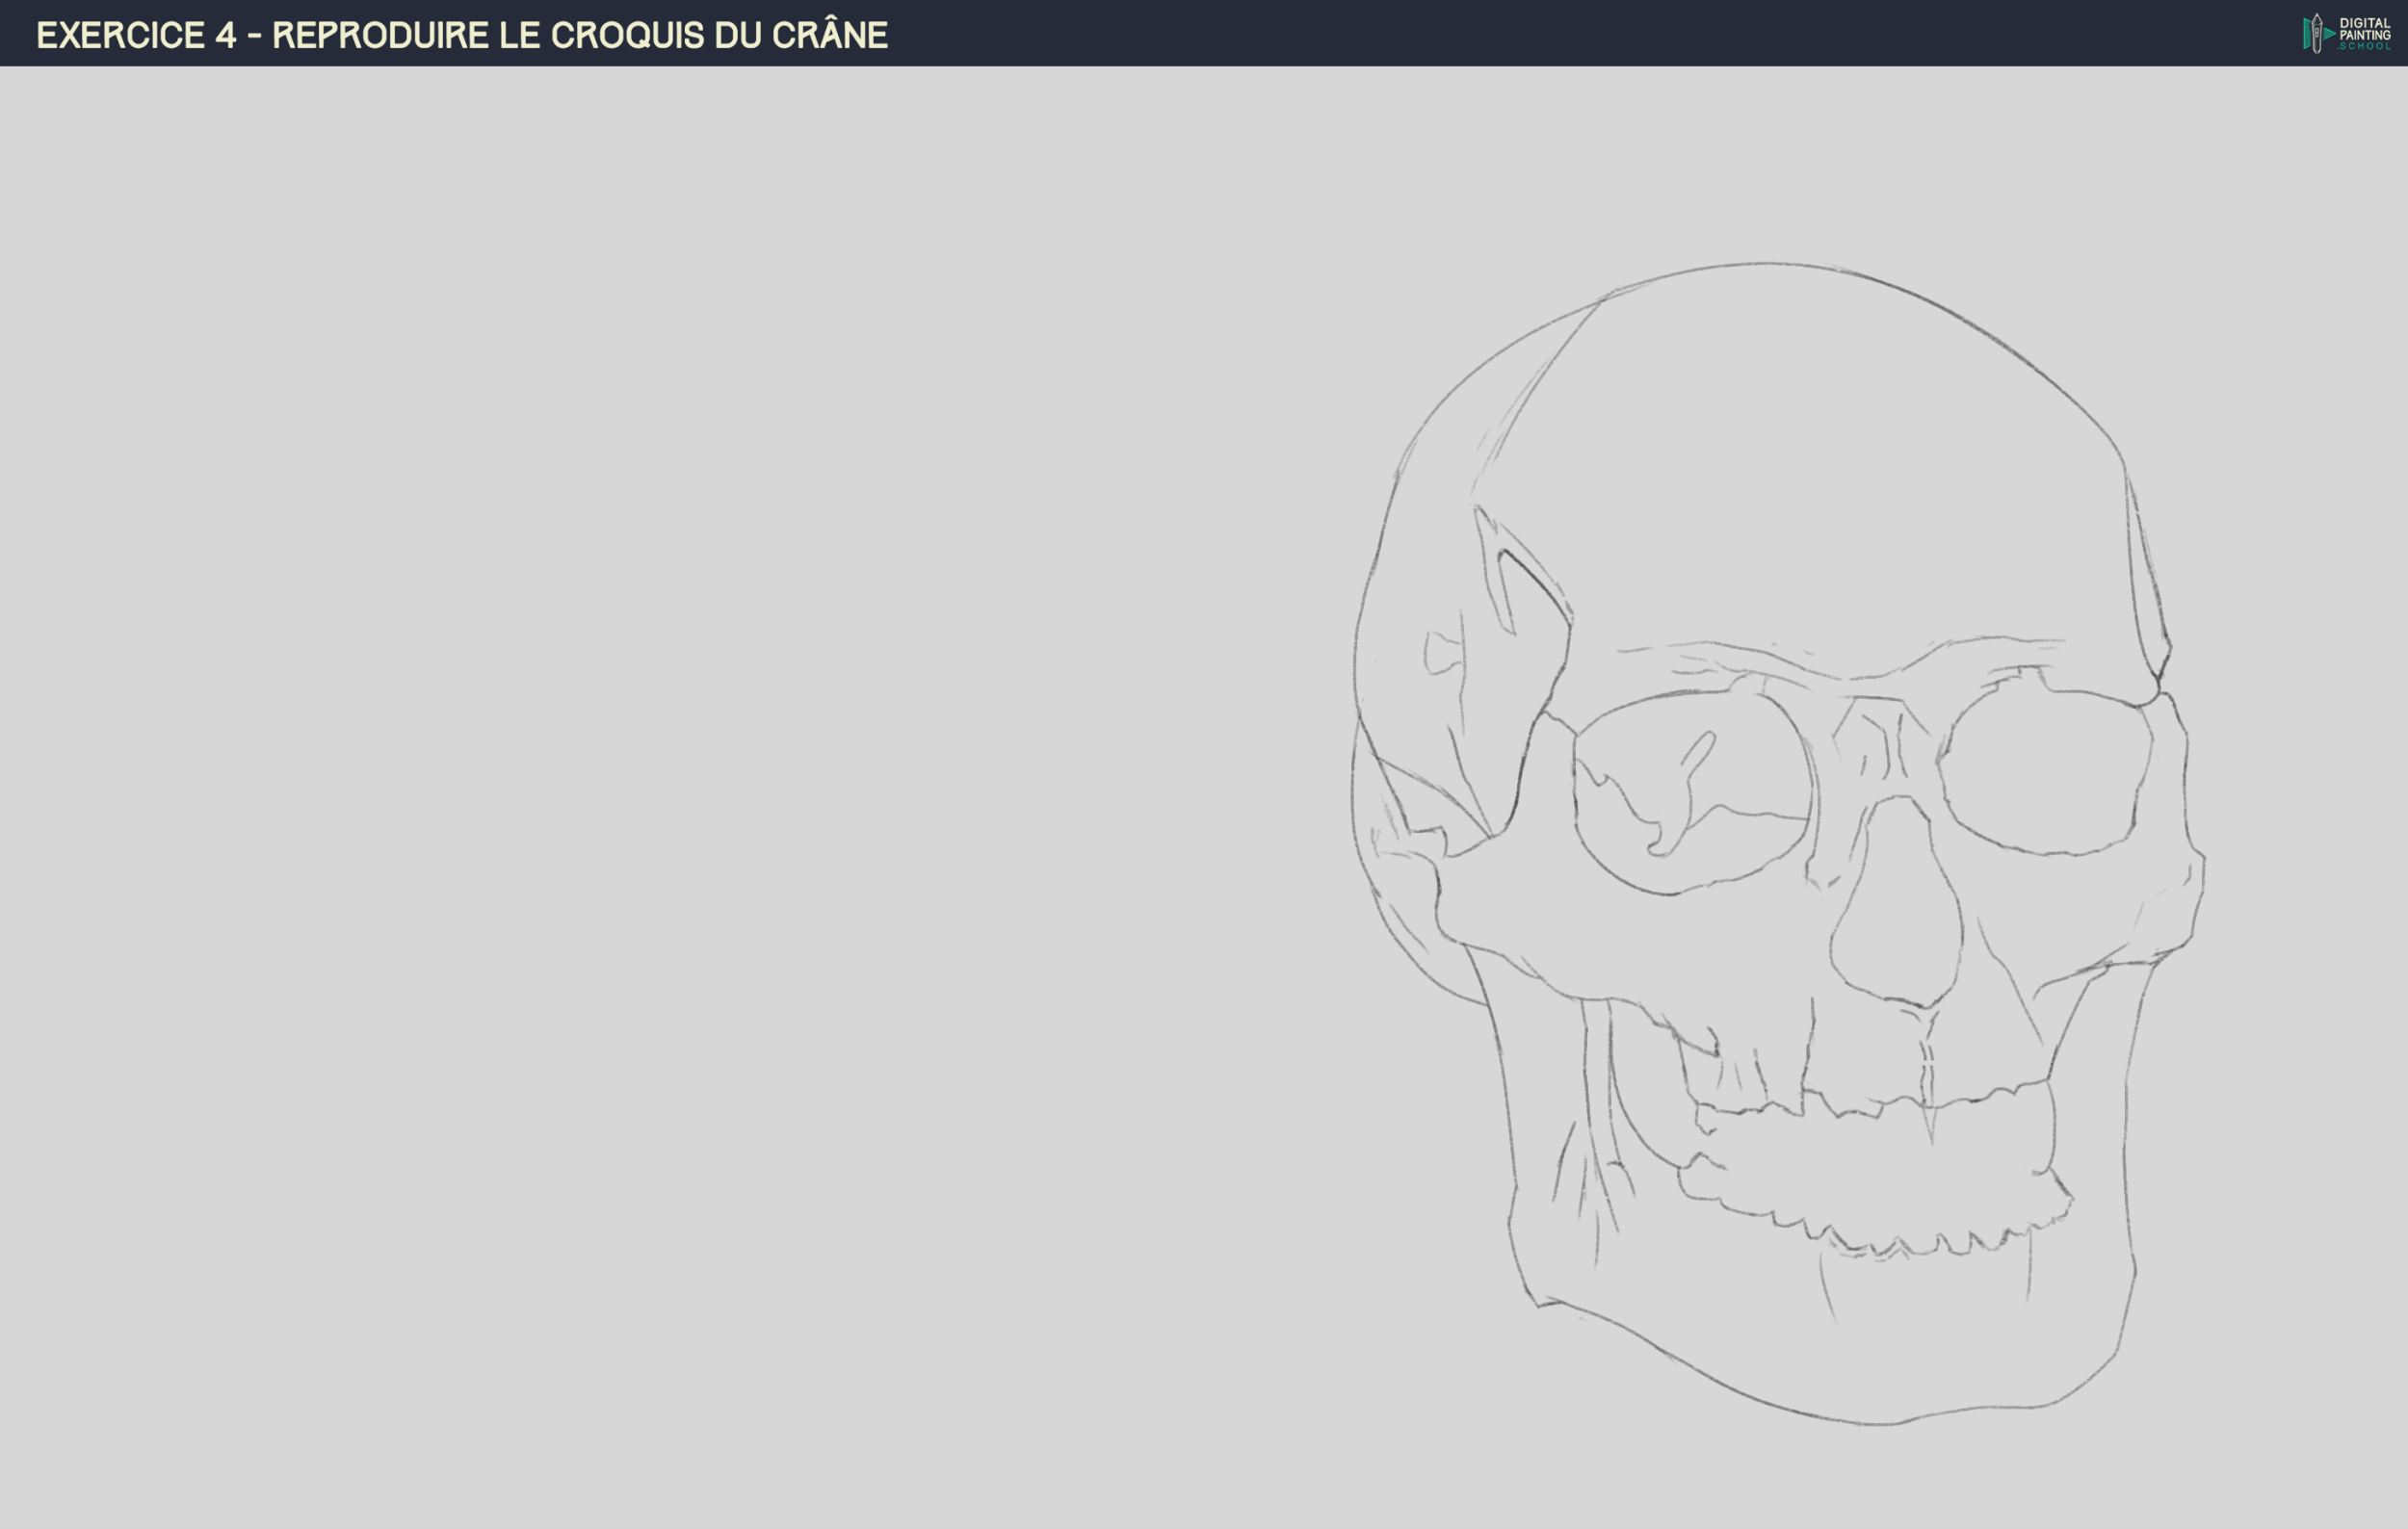This screenshot has height=1529, width=2408.
Task: Select the stylus illustration in the header logo
Action: [2317, 35]
